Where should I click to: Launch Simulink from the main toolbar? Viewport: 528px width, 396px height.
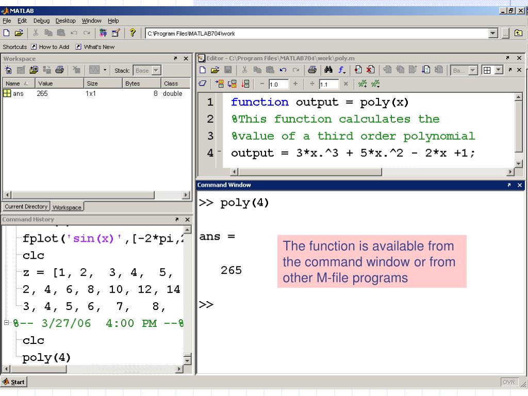click(x=103, y=33)
